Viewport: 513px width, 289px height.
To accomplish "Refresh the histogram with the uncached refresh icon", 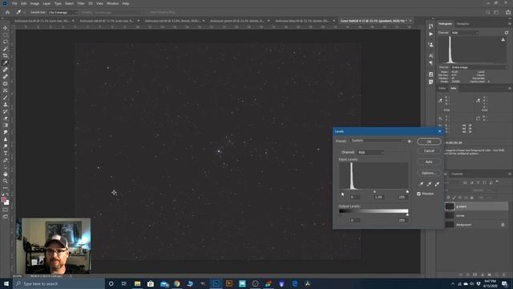I will click(507, 33).
